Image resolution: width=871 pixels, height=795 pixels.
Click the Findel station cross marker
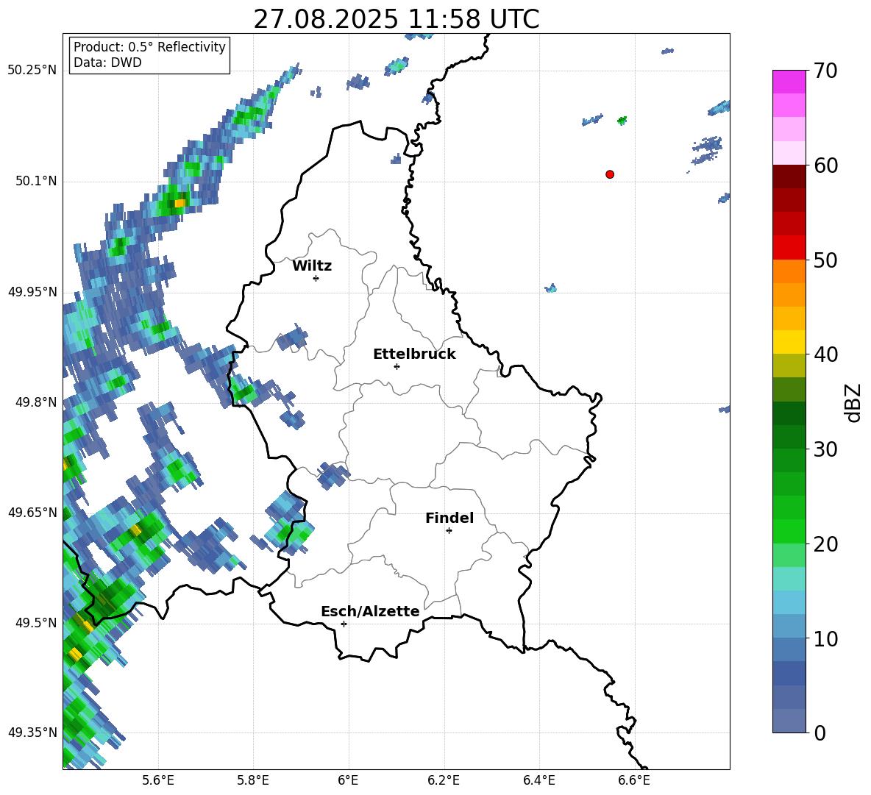pos(449,531)
